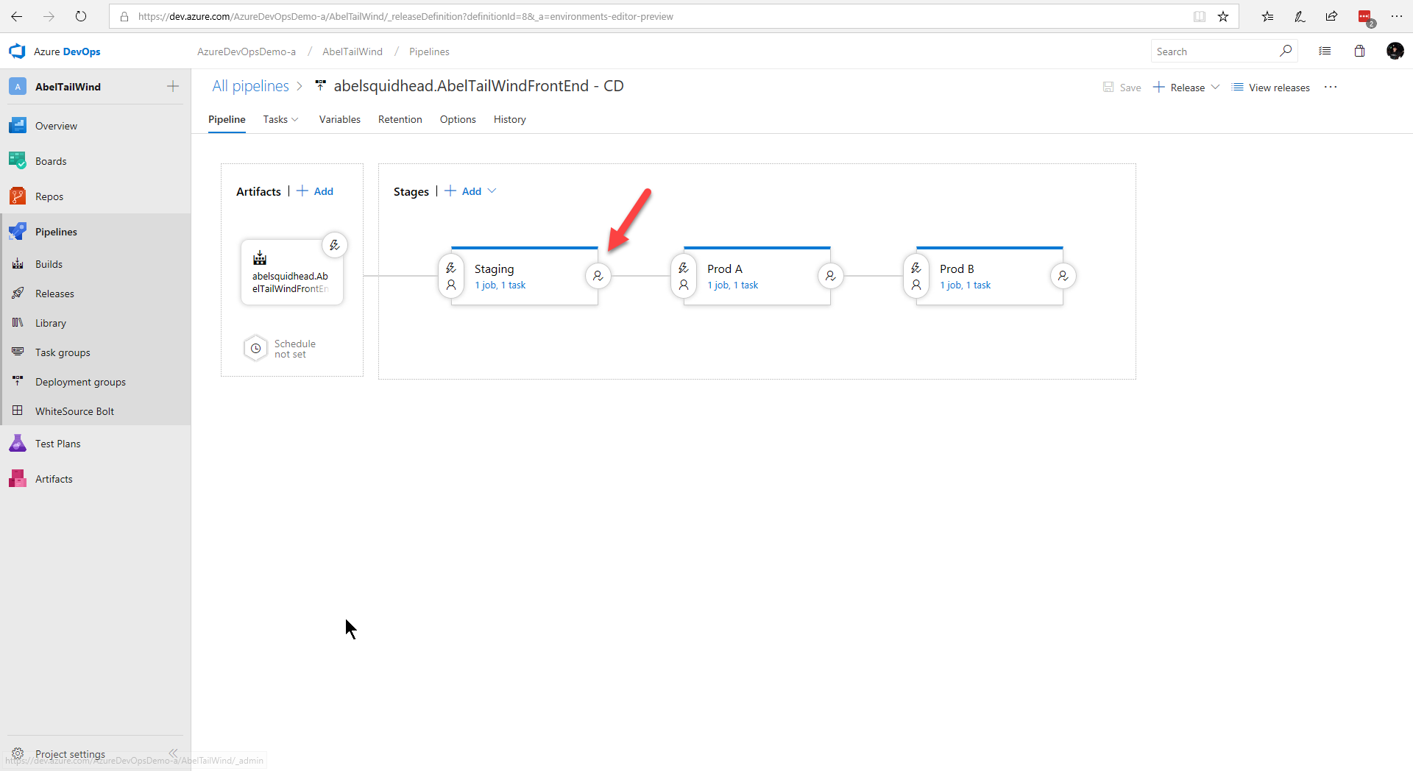Select the Prod B stage name
Viewport: 1413px width, 771px height.
[957, 269]
